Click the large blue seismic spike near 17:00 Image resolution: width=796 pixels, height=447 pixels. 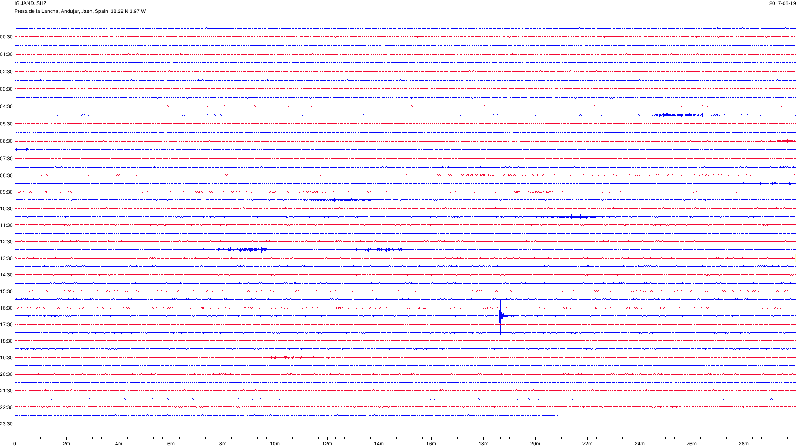click(501, 317)
